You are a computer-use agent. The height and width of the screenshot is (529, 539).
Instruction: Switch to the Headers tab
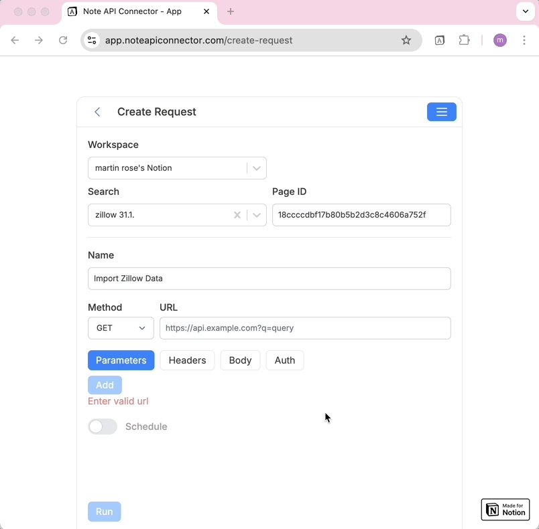187,360
